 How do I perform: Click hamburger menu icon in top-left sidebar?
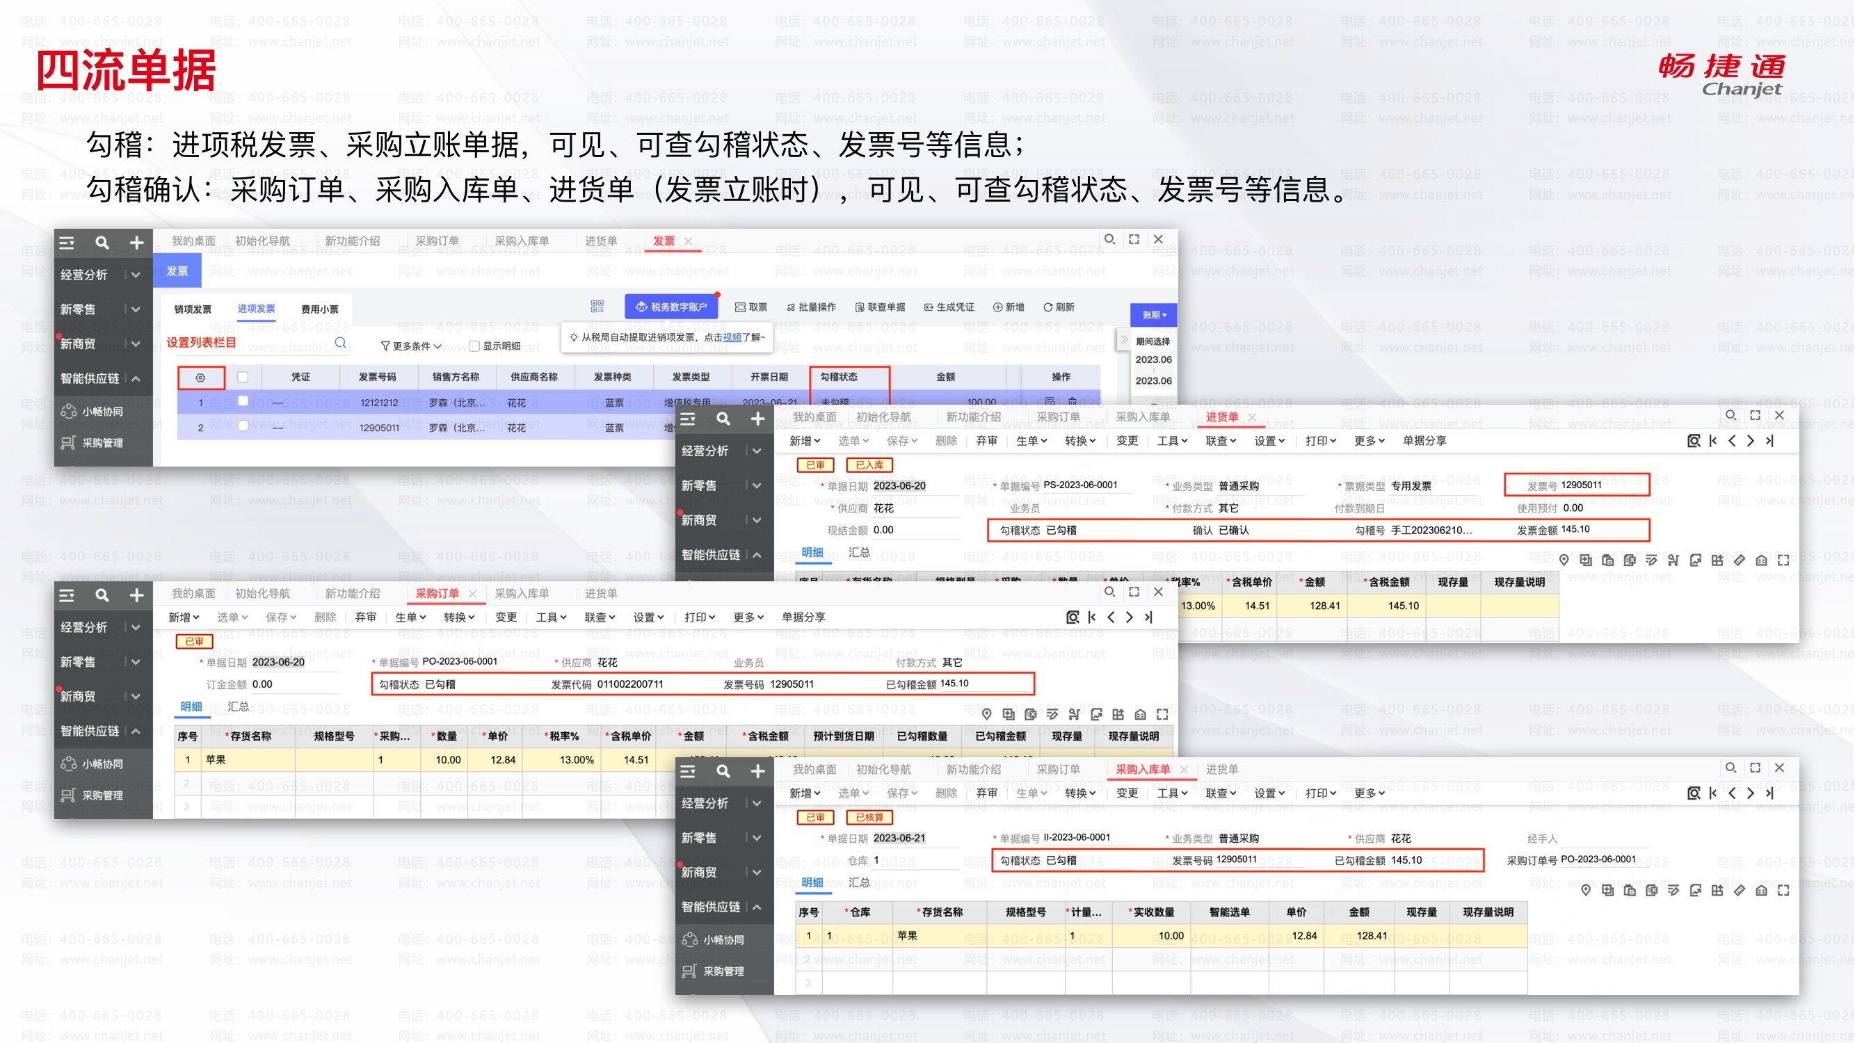(67, 243)
